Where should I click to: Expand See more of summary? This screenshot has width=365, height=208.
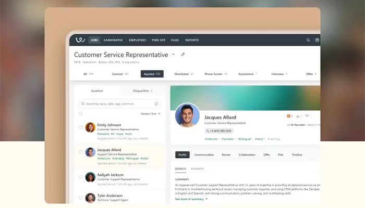coord(191,199)
